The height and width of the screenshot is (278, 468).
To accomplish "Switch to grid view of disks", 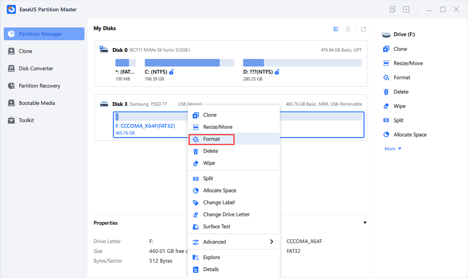I will click(x=336, y=29).
